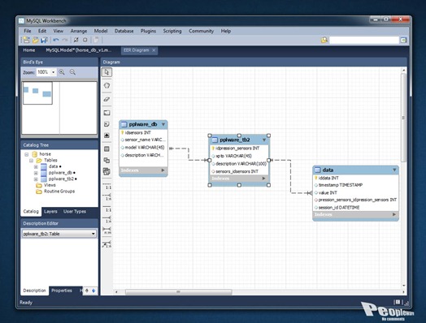This screenshot has width=426, height=323.
Task: Collapse the data table figure arrow
Action: (394, 170)
